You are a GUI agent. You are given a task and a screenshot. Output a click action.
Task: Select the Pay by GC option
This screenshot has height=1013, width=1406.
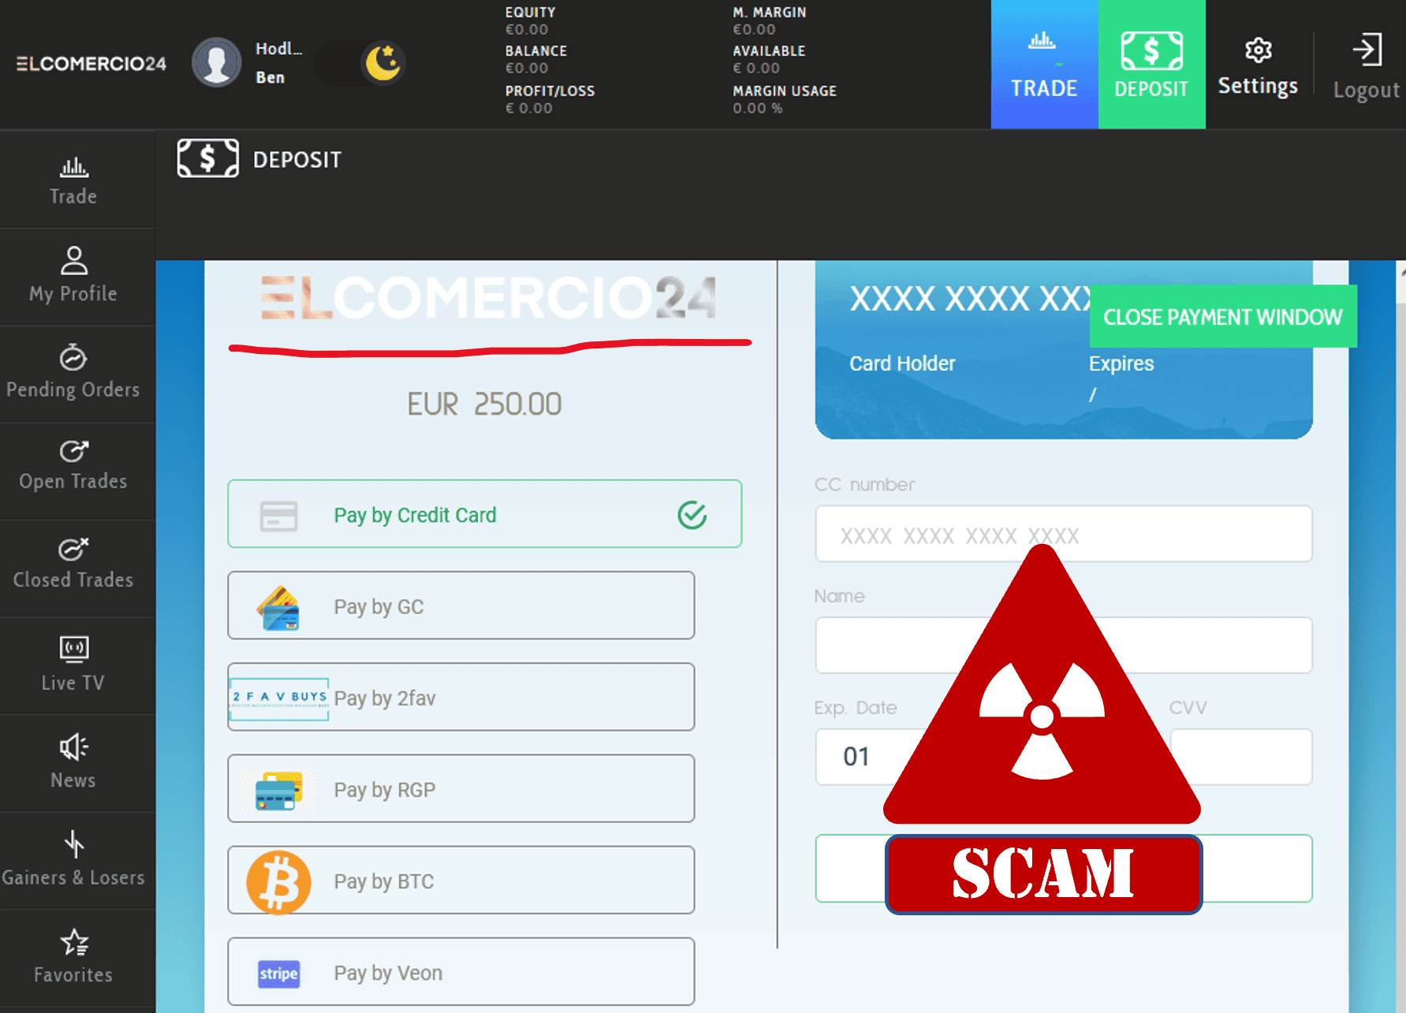point(461,605)
